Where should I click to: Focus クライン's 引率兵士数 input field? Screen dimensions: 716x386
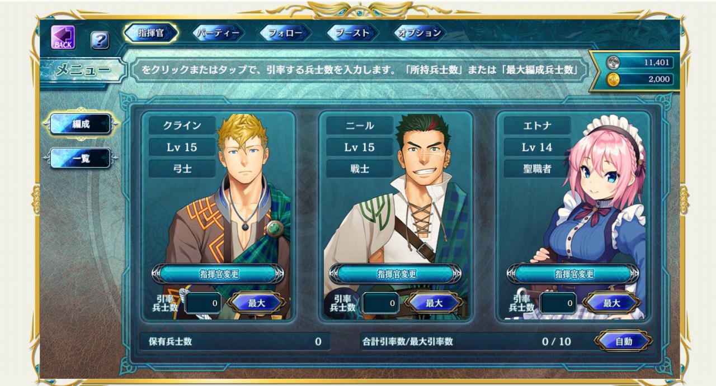pos(203,303)
